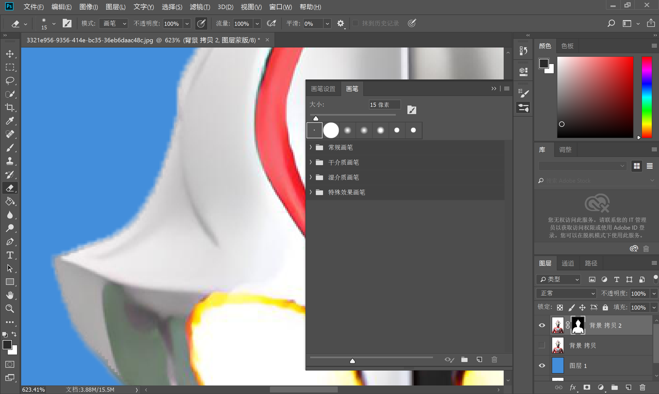Expand the 常规画笔 folder
The width and height of the screenshot is (659, 394).
tap(311, 147)
